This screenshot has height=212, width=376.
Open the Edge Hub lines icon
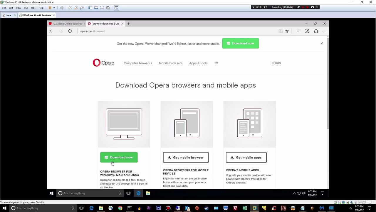tap(299, 31)
